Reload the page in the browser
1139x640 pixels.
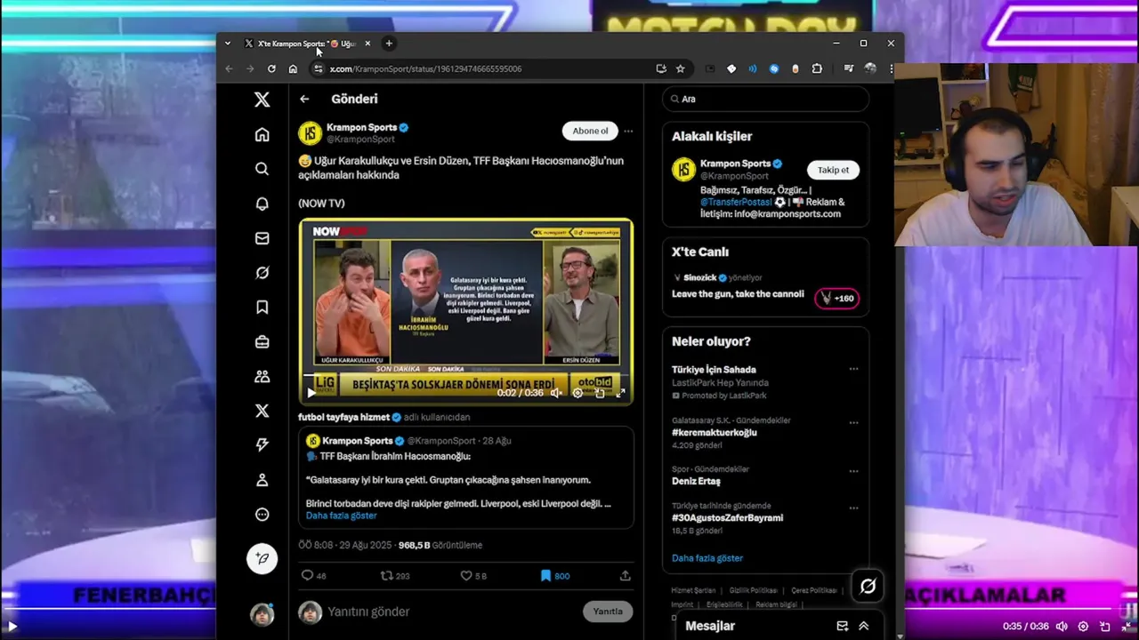pyautogui.click(x=271, y=68)
